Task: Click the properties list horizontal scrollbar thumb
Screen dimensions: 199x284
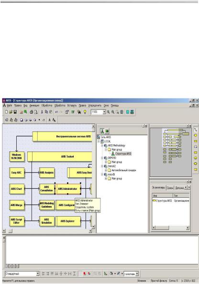Action: tap(162, 228)
